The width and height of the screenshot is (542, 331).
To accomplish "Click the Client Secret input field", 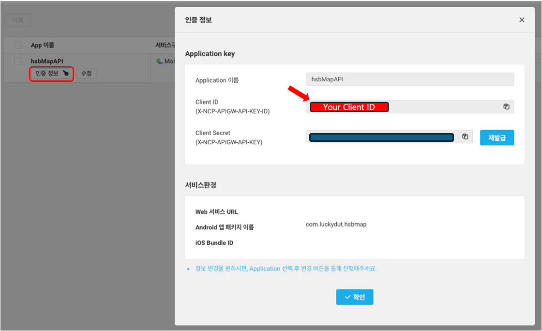I will 389,137.
